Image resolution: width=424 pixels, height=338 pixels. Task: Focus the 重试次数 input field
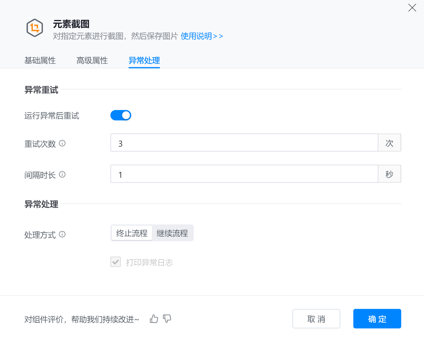(x=244, y=143)
